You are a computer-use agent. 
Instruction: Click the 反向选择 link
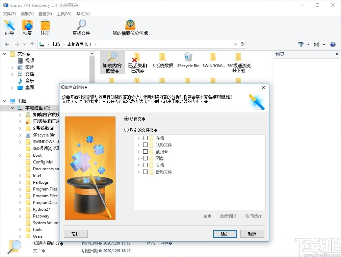pos(254,216)
